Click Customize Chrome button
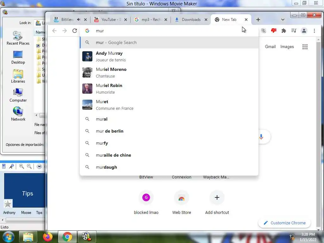Viewport: 324px width, 243px height. click(284, 223)
